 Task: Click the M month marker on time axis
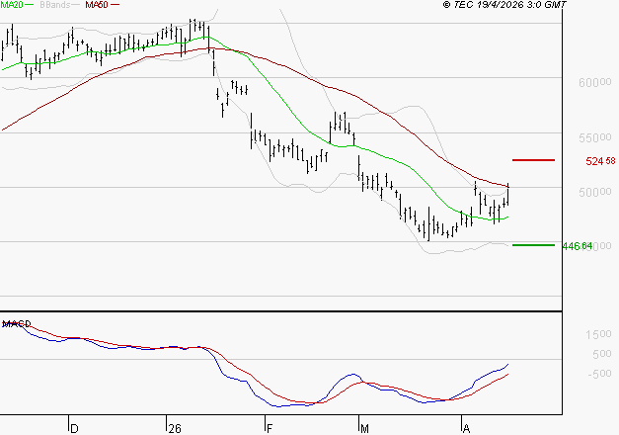(364, 429)
